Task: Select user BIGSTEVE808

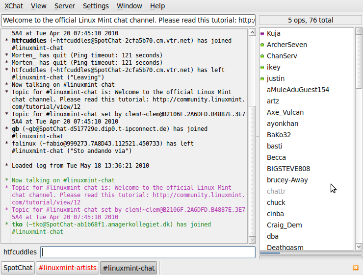Action: pyautogui.click(x=307, y=169)
